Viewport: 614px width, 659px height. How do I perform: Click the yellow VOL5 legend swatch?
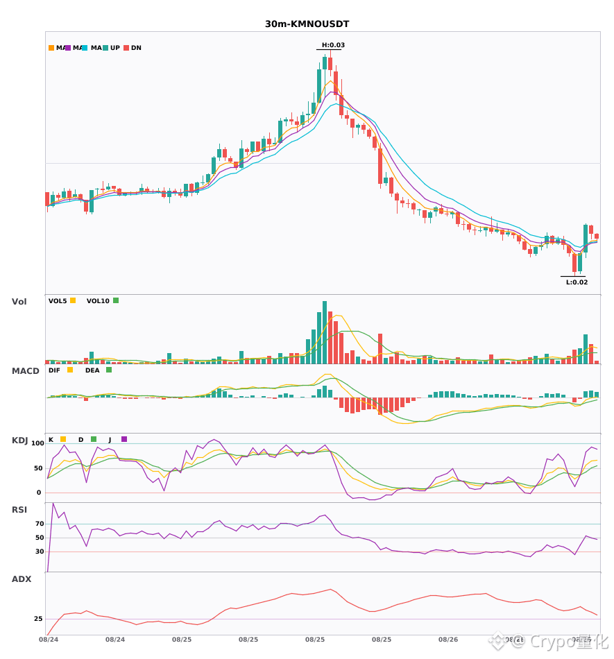(x=73, y=300)
